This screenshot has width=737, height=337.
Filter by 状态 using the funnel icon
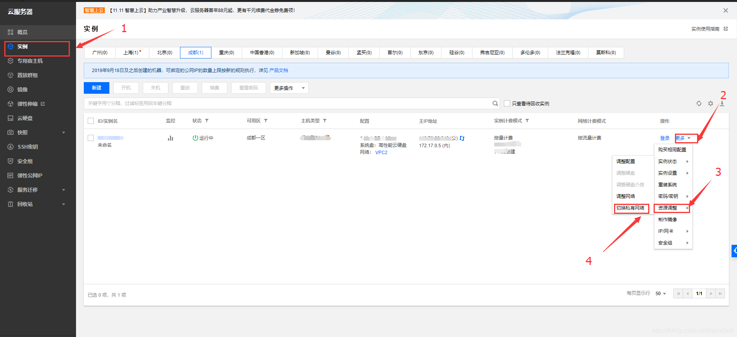(207, 121)
